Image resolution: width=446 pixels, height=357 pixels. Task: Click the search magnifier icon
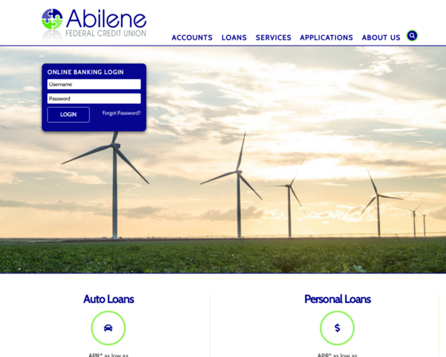(413, 36)
